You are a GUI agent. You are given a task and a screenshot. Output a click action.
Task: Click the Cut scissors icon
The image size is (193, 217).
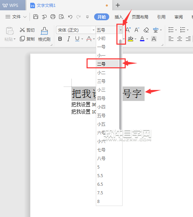22,30
